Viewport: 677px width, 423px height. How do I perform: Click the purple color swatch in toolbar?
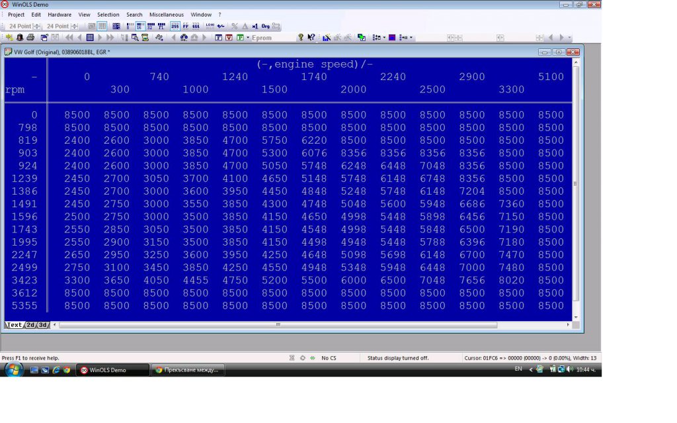pyautogui.click(x=392, y=38)
